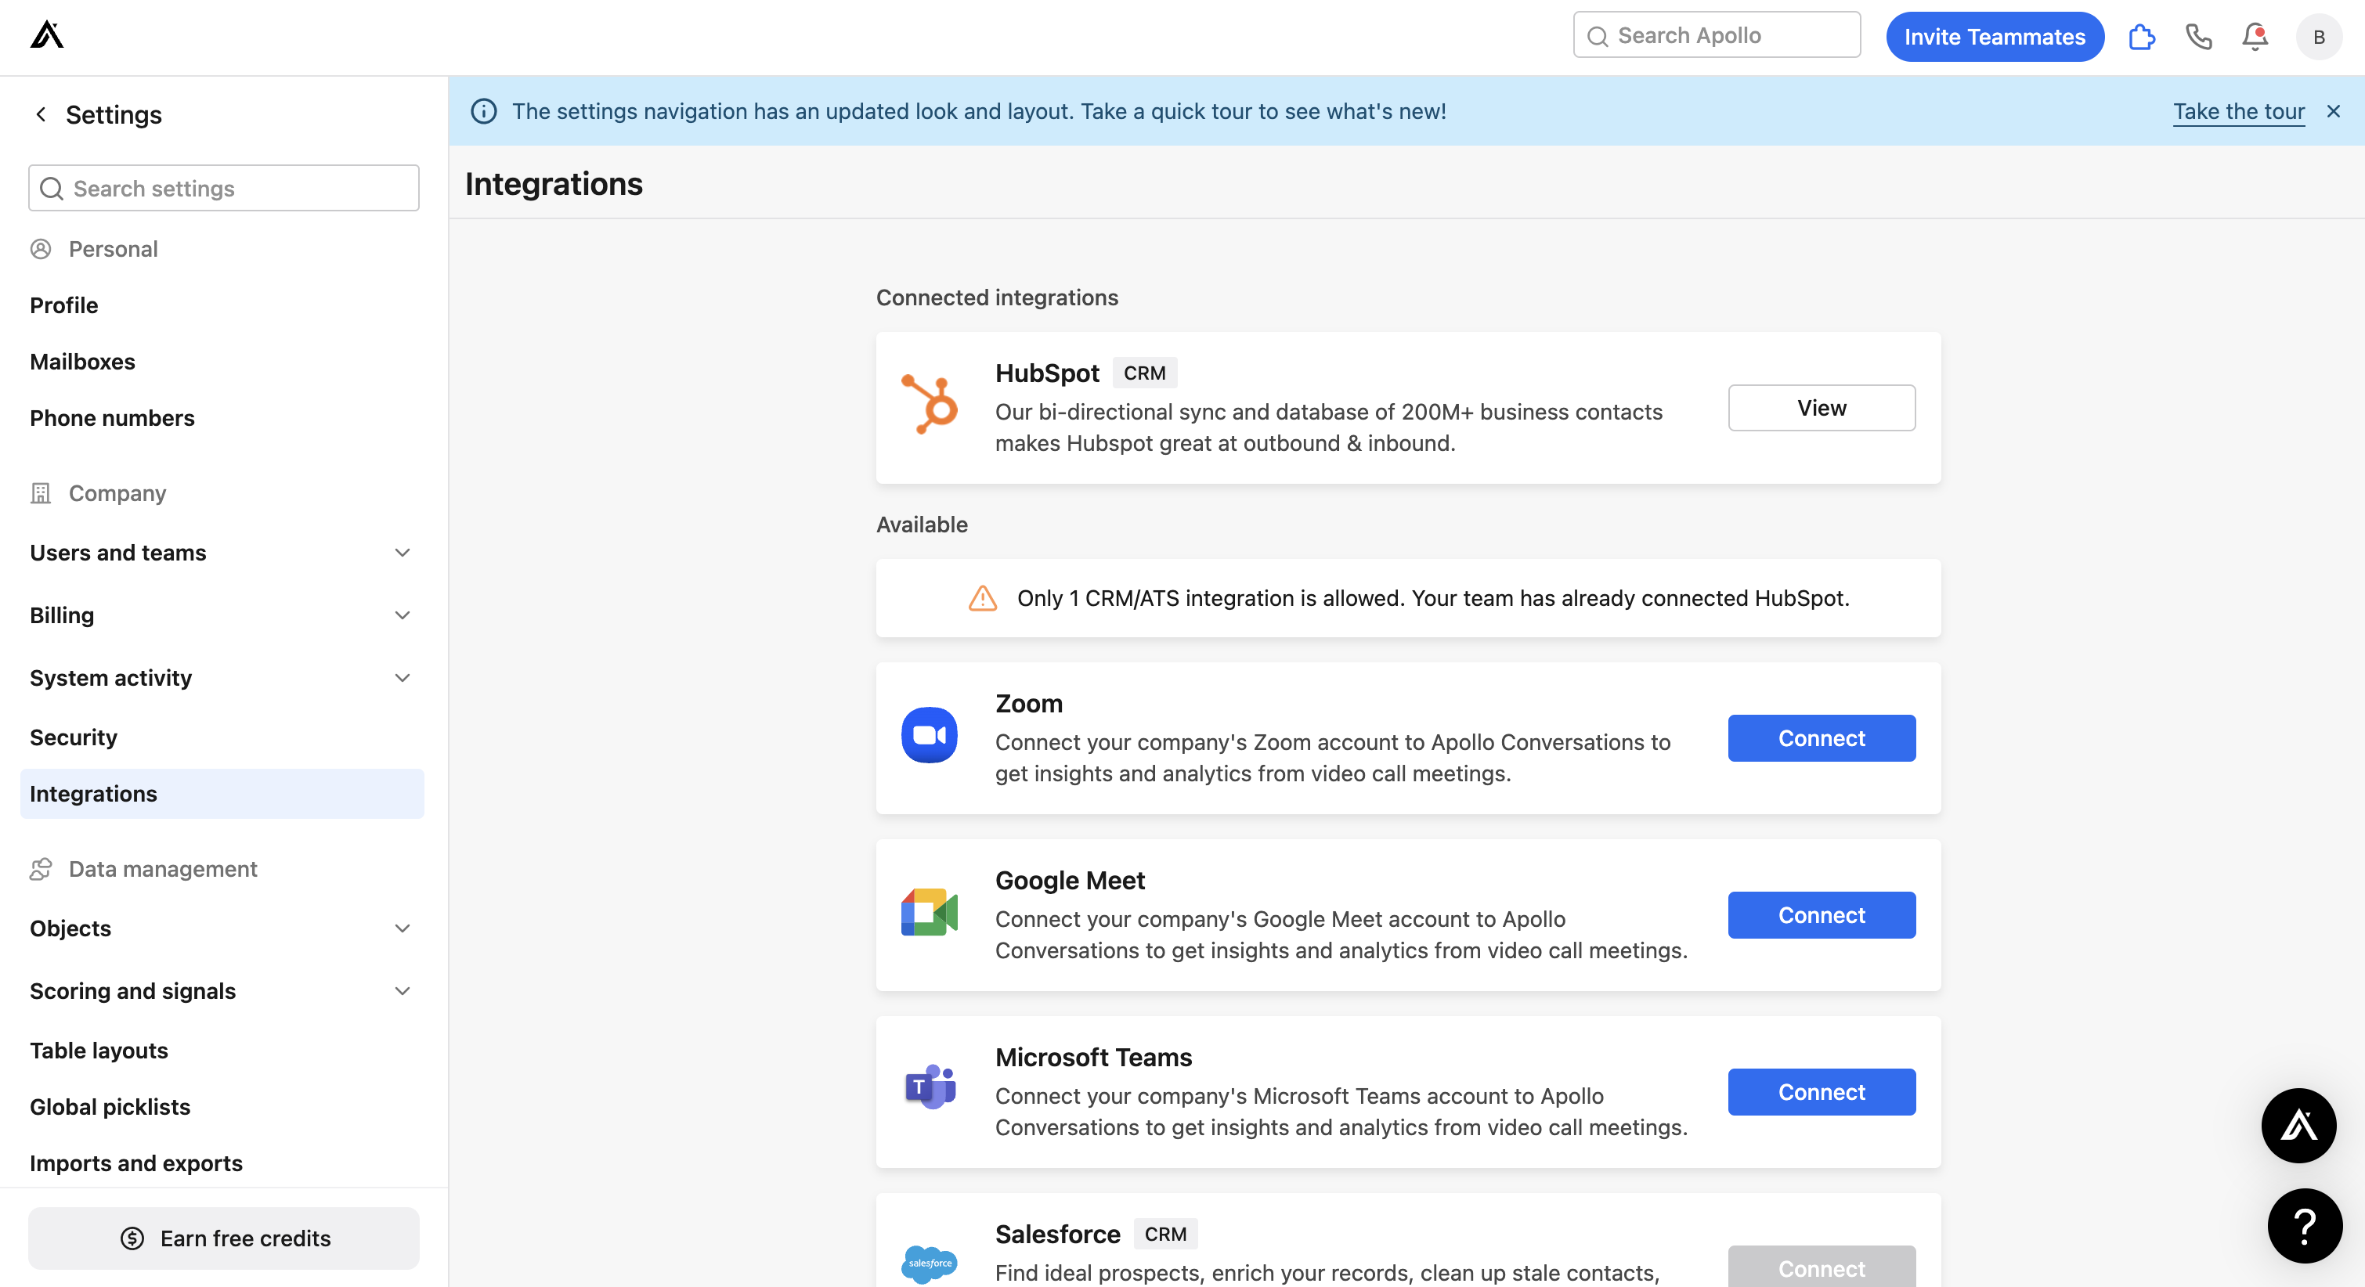Open the Mailboxes settings page
Viewport: 2365px width, 1287px height.
[x=83, y=362]
